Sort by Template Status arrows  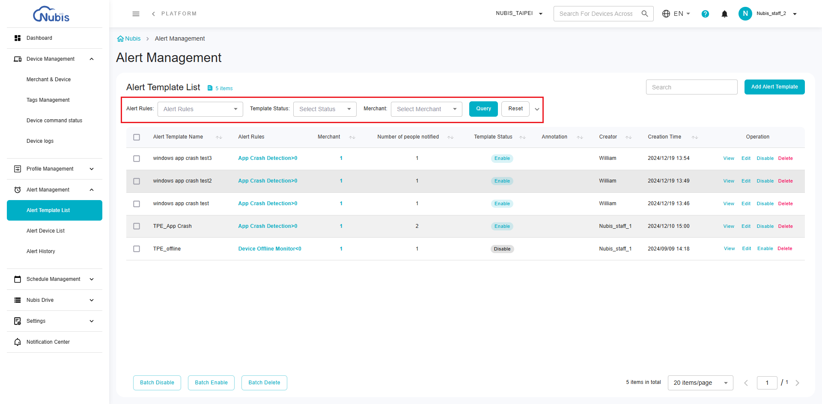click(522, 137)
